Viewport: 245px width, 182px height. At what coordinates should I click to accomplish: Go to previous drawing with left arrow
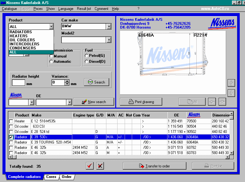click(212, 102)
